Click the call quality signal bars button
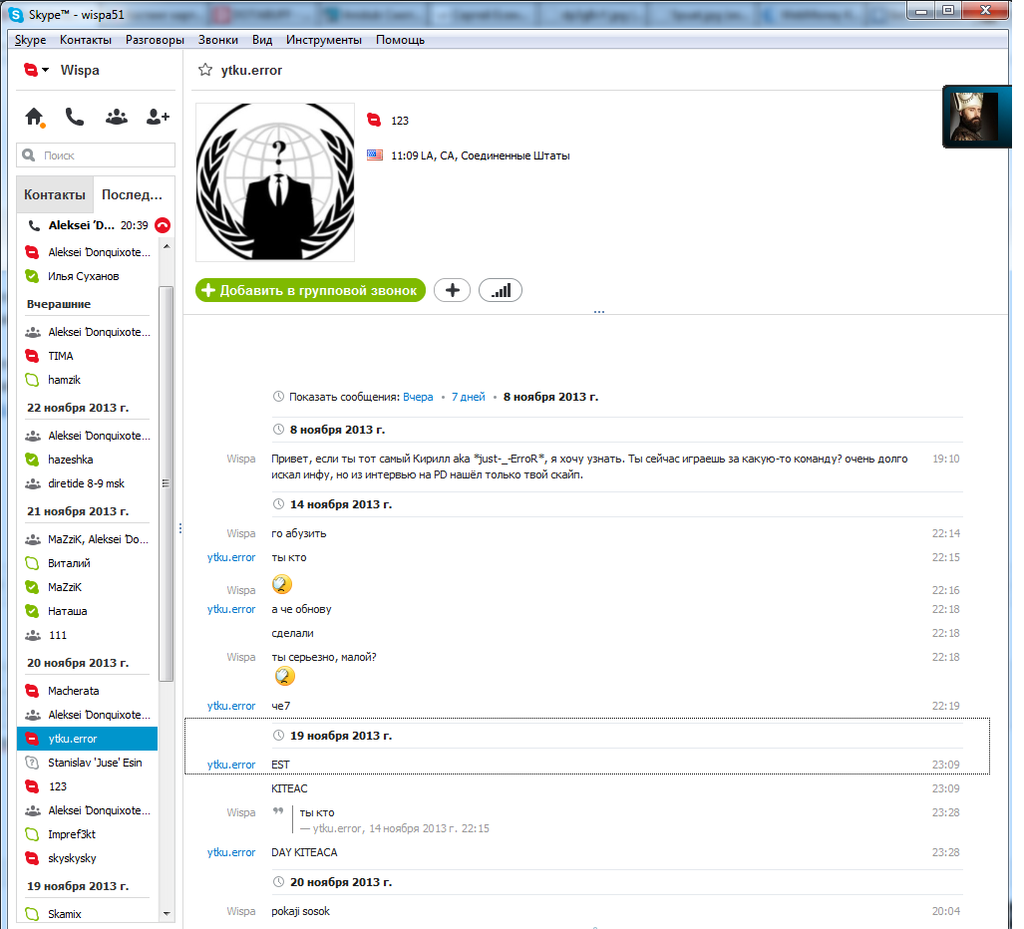 coord(501,290)
